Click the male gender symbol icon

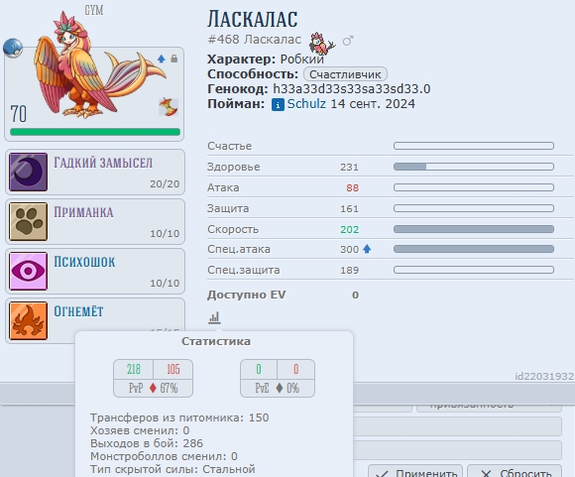coord(348,41)
